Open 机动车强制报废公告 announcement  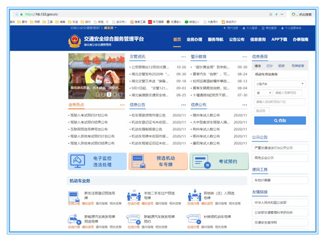(147, 129)
